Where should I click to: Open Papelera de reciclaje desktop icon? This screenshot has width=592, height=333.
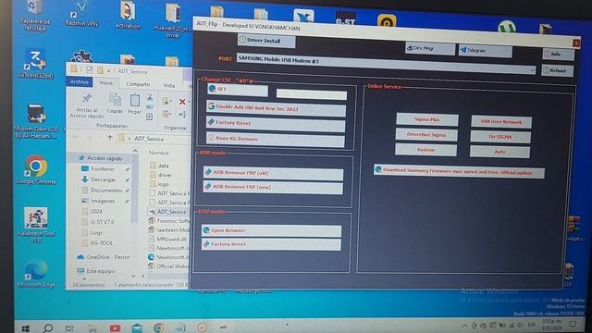tap(35, 16)
